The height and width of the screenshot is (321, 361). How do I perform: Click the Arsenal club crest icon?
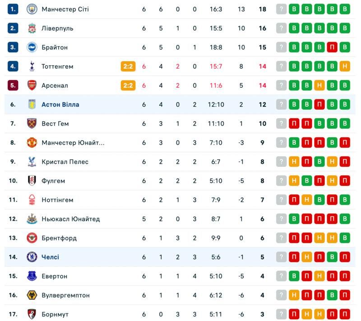coord(32,85)
